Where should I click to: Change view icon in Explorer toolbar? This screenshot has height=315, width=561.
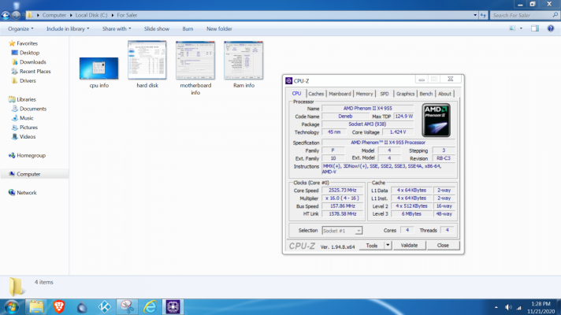(x=512, y=28)
